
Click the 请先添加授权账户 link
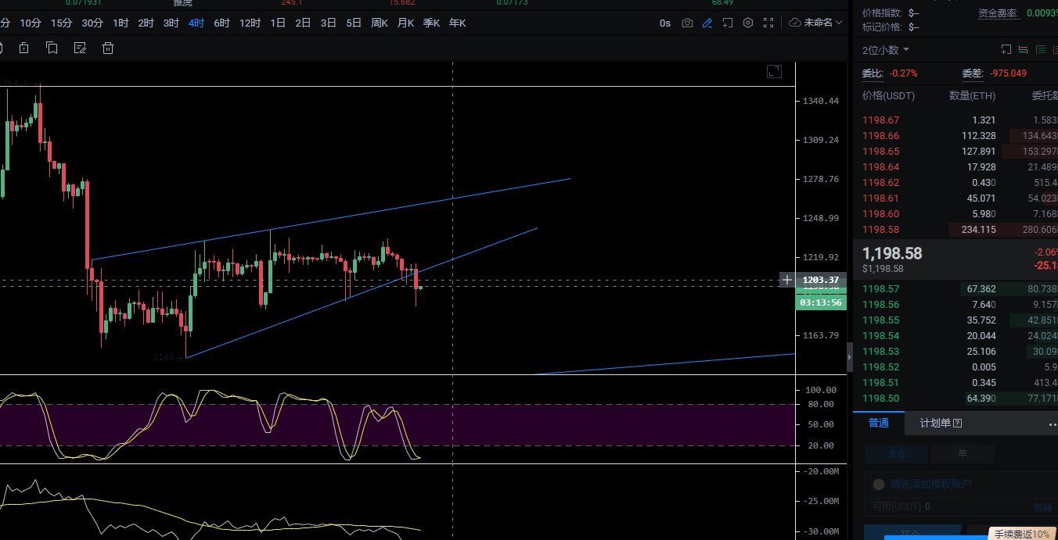coord(930,485)
